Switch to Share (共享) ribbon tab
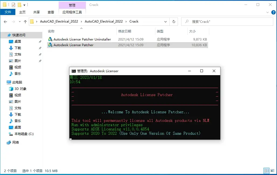This screenshot has width=277, height=175. coord(37,12)
